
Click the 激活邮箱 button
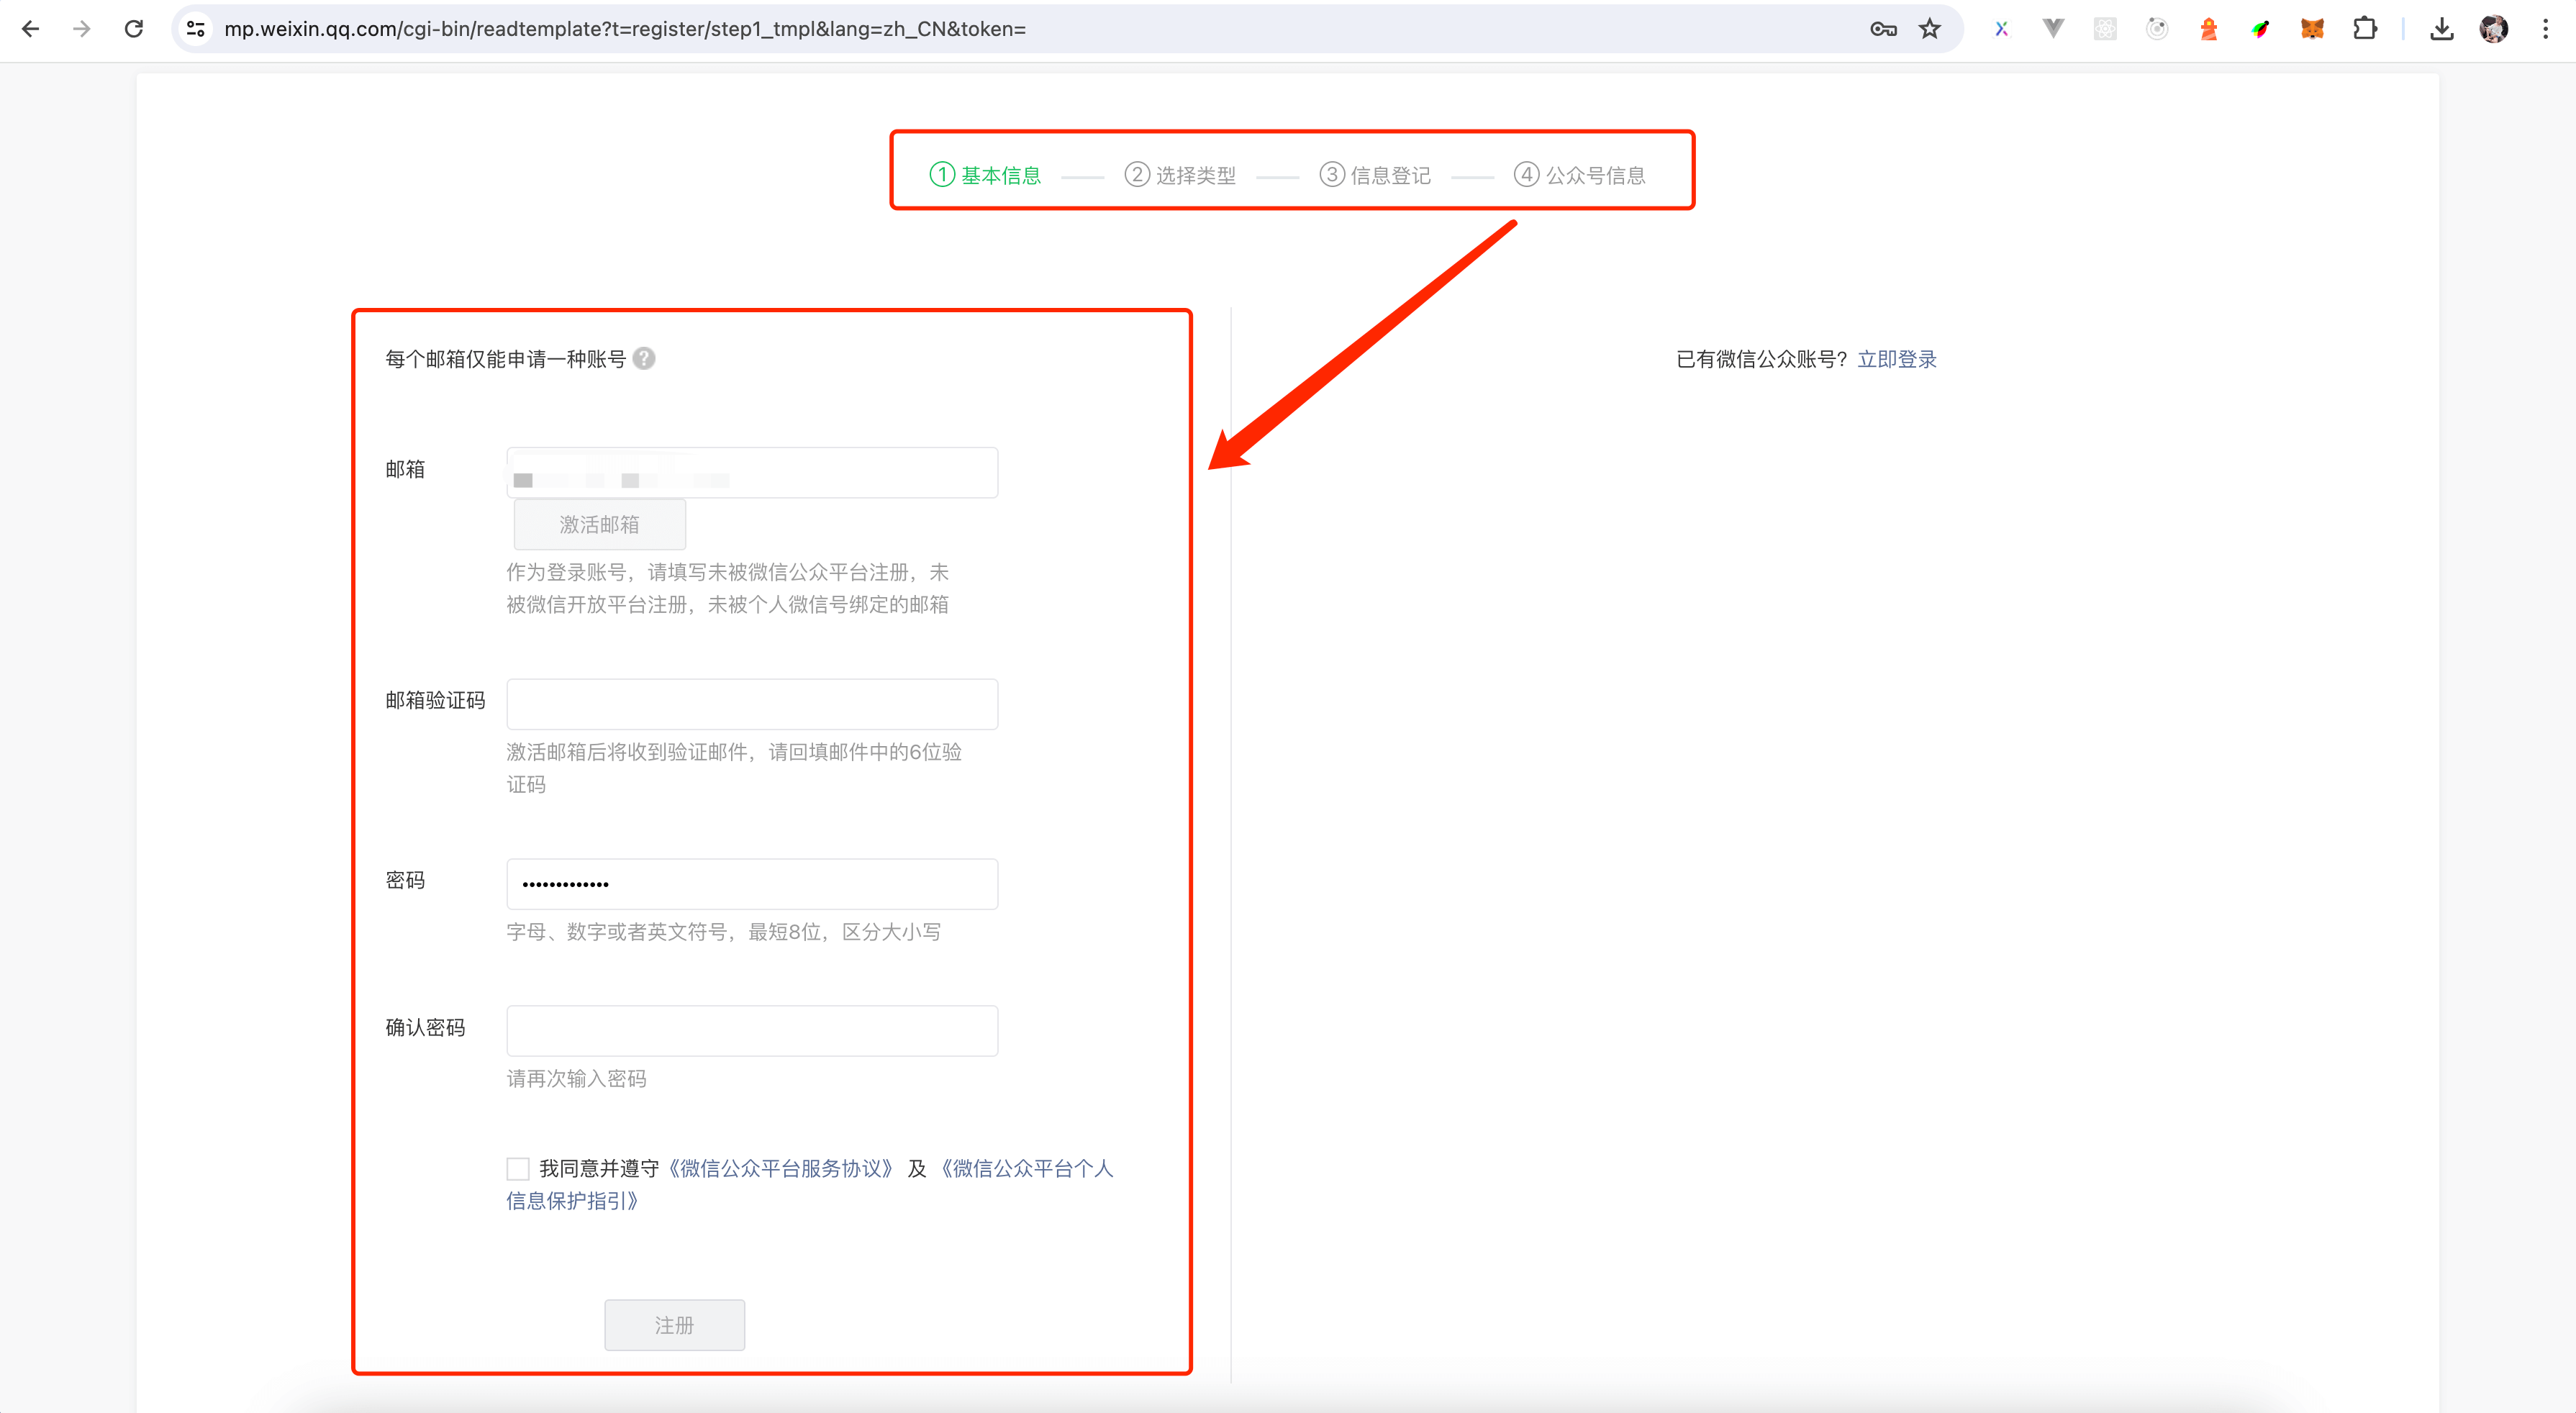coord(599,524)
